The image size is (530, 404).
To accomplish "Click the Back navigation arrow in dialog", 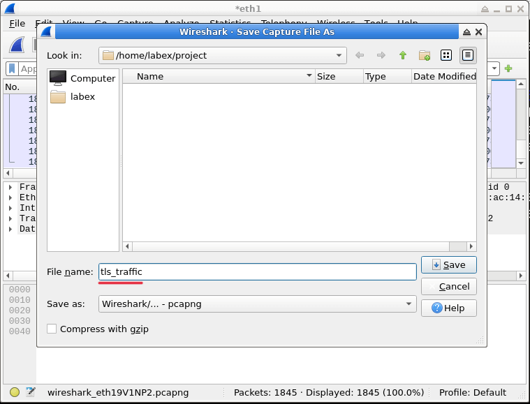I will (x=359, y=55).
